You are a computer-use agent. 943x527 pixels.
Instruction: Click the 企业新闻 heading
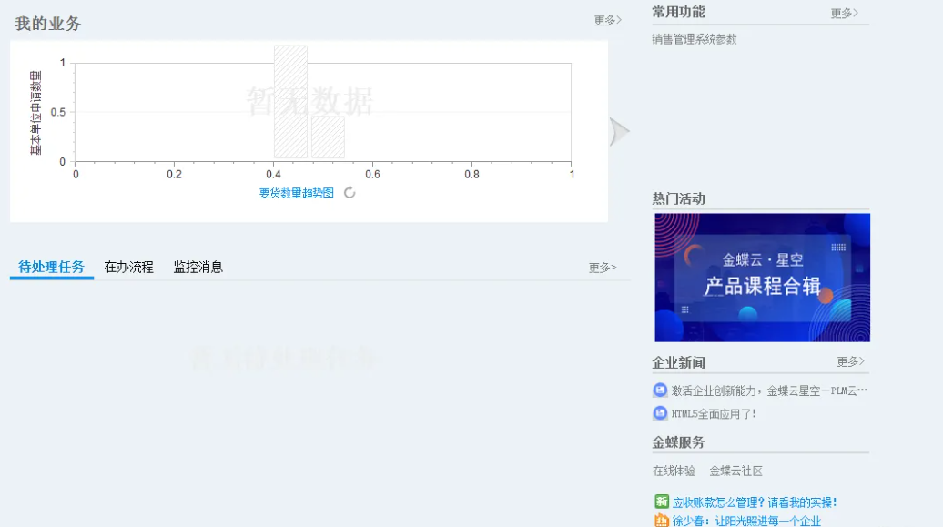678,363
